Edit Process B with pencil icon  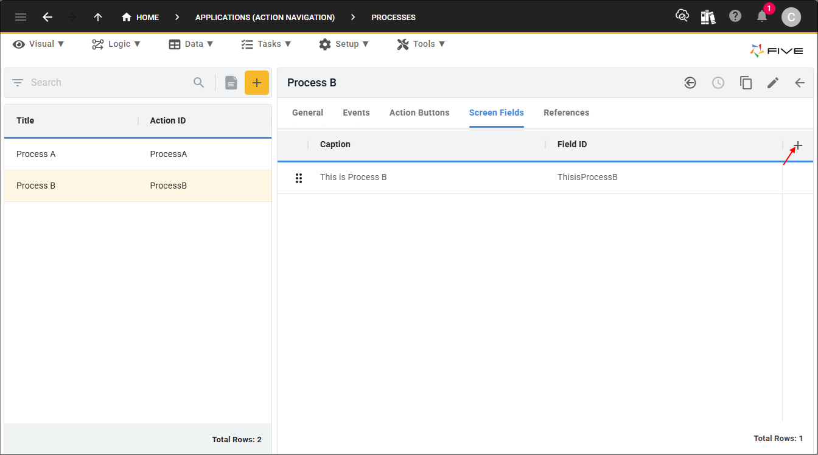pyautogui.click(x=773, y=83)
